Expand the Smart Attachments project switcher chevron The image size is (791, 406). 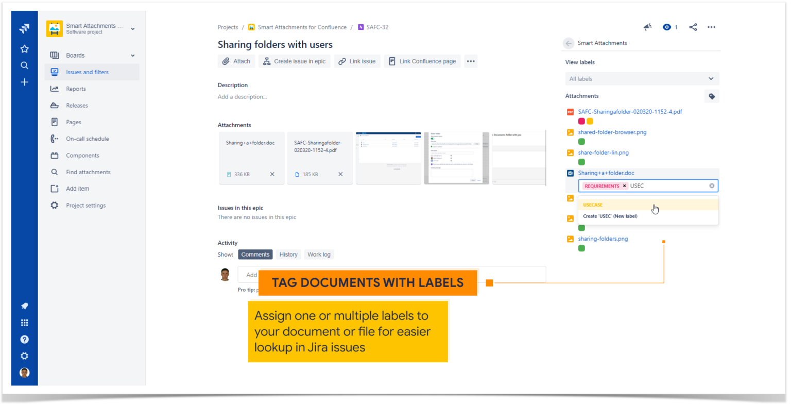pyautogui.click(x=133, y=29)
